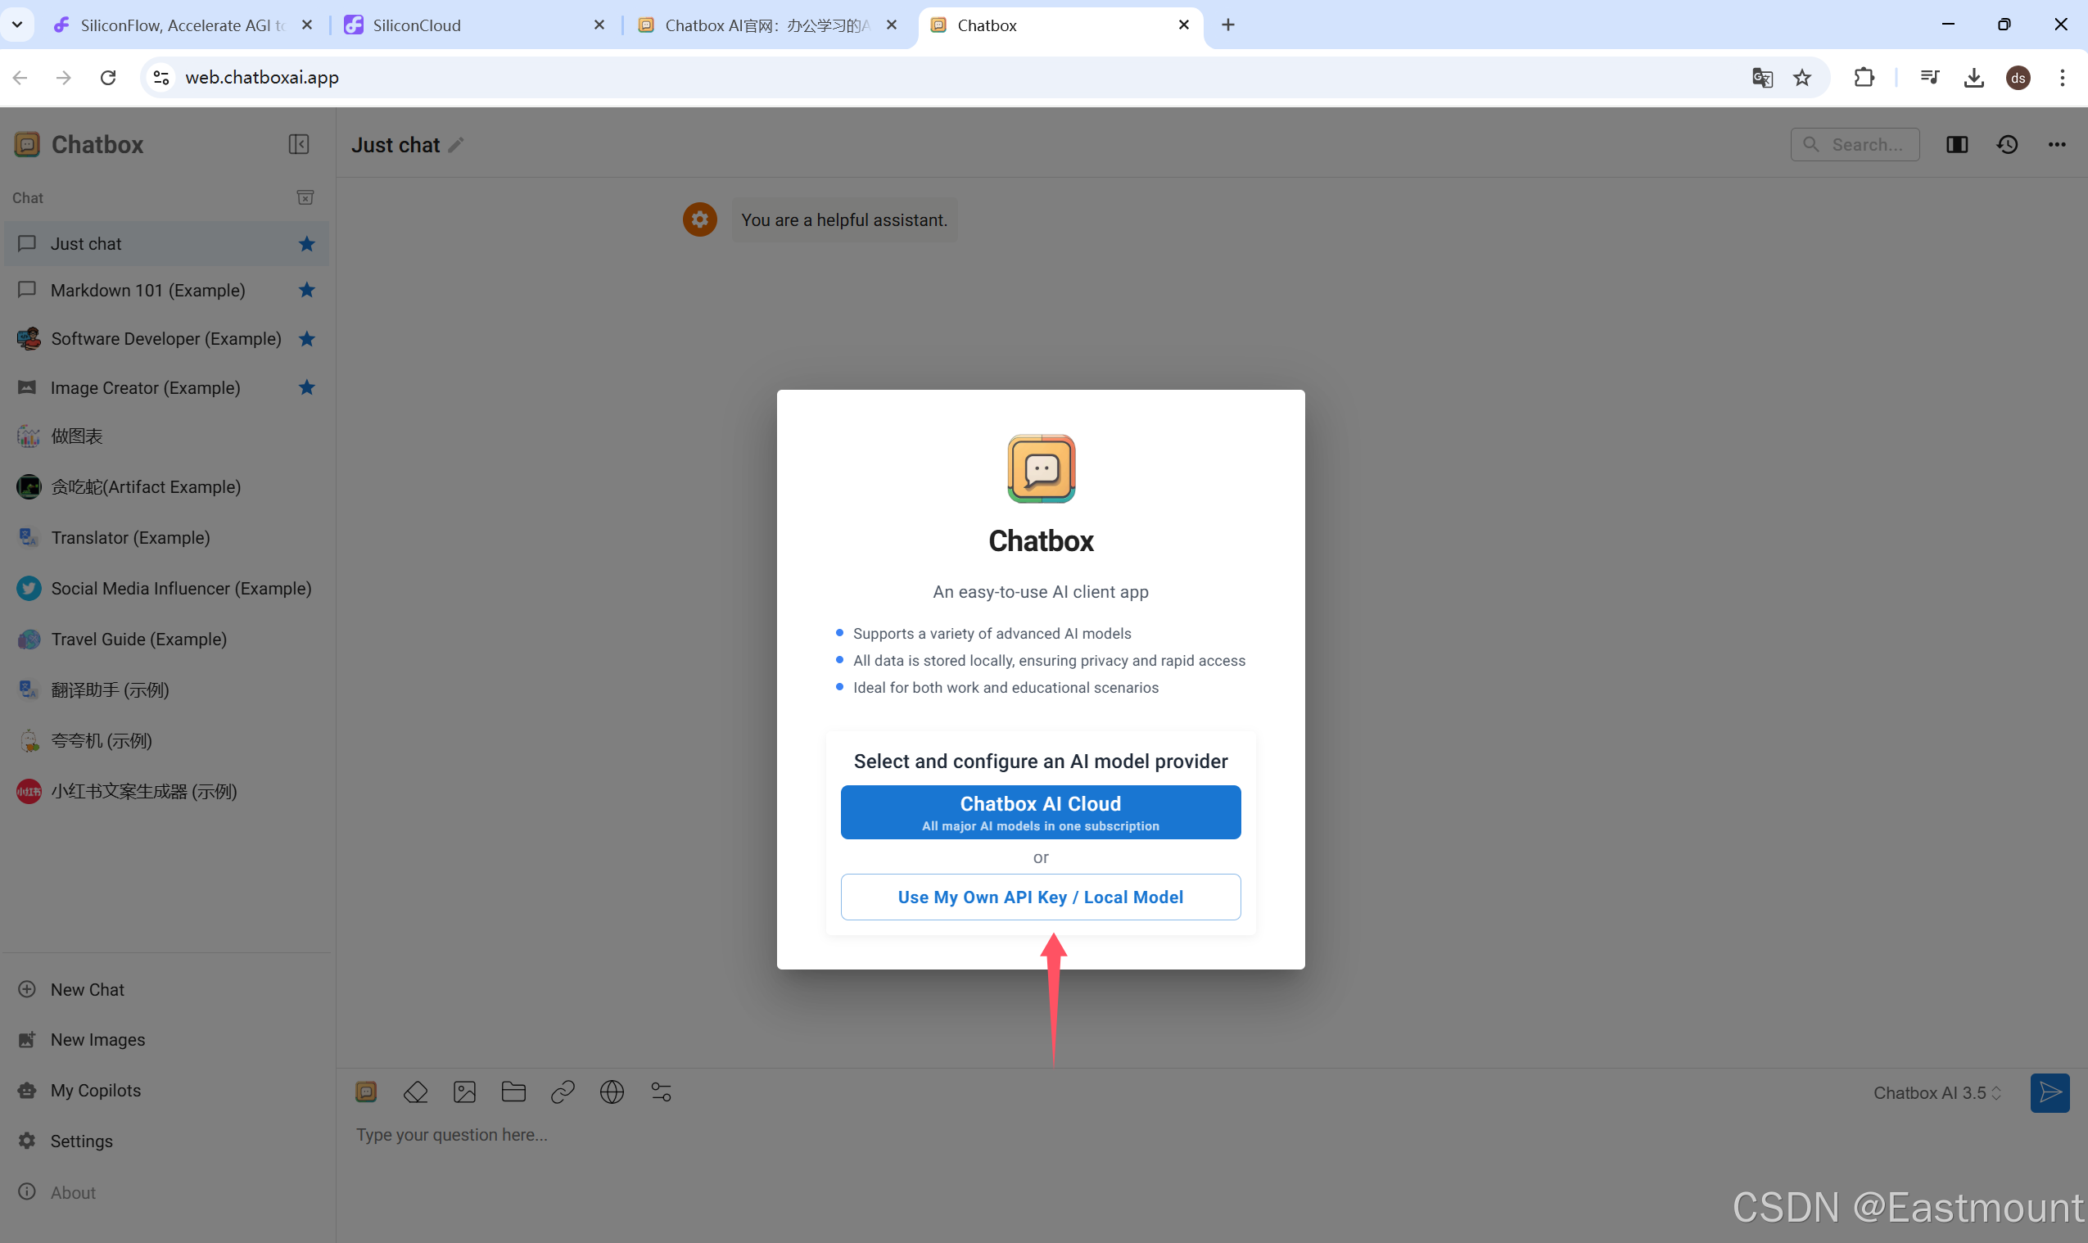Click the attach image icon
This screenshot has height=1243, width=2088.
click(465, 1092)
